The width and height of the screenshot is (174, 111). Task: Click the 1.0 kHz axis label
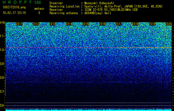point(2,50)
